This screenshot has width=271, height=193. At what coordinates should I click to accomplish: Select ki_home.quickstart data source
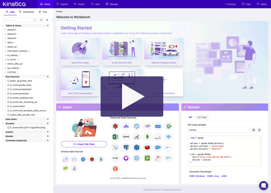(x=19, y=93)
